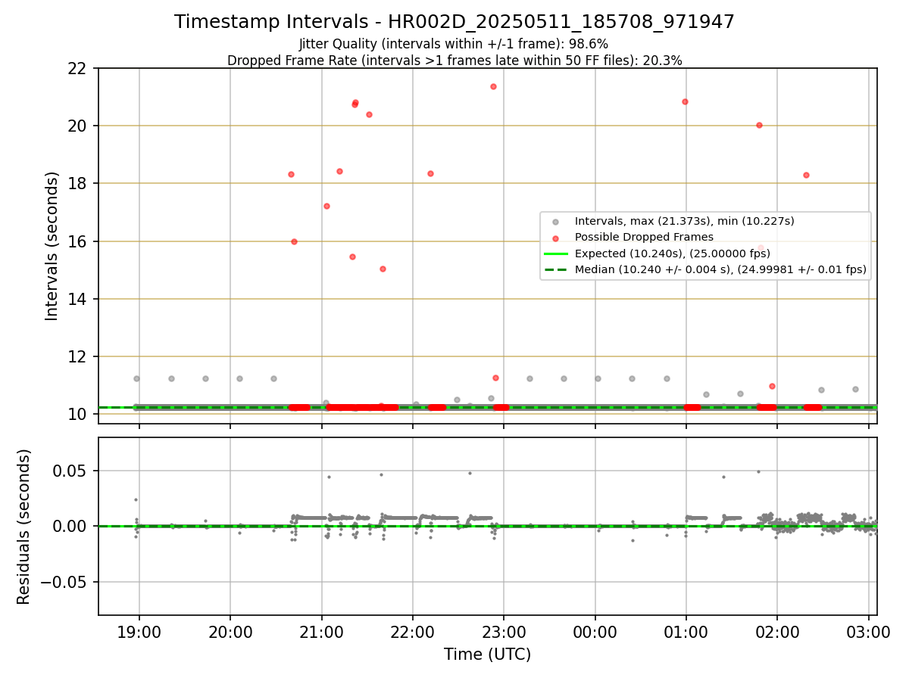The image size is (909, 681).
Task: Click the 'Residuals (seconds)' y-axis label
Action: pyautogui.click(x=24, y=527)
